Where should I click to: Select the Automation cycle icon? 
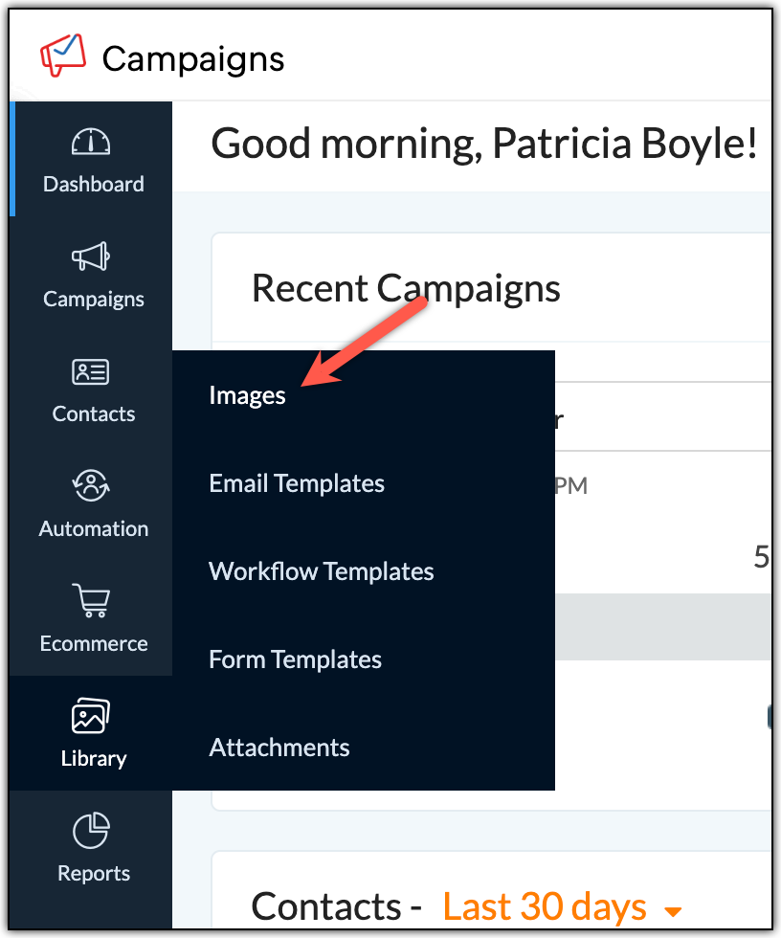92,486
